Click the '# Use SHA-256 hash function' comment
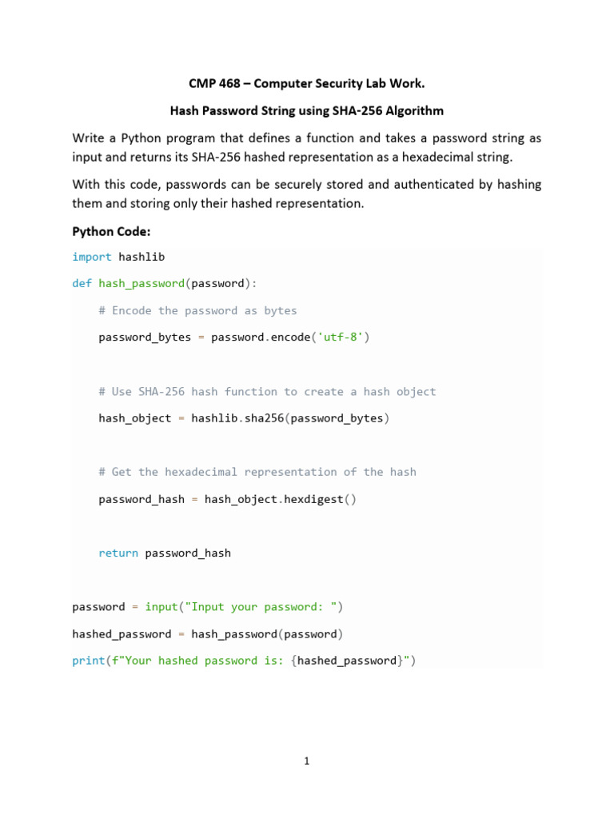This screenshot has height=819, width=614. click(267, 391)
